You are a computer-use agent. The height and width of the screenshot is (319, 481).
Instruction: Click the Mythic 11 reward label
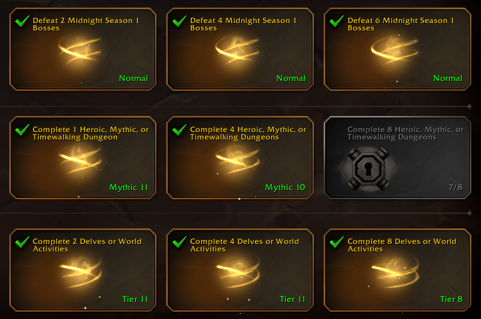[x=129, y=188]
